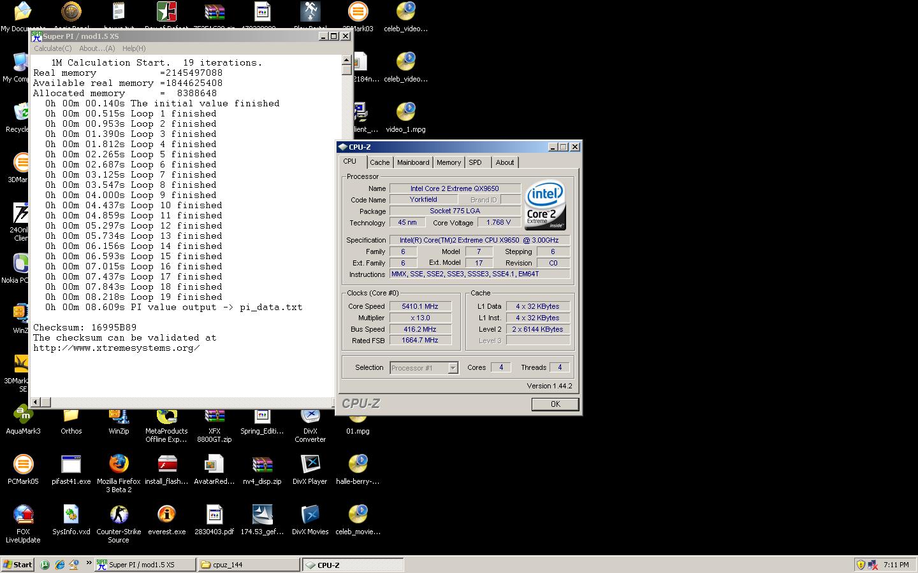Expand quick launch overflow chevron
Image resolution: width=918 pixels, height=573 pixels.
(89, 563)
